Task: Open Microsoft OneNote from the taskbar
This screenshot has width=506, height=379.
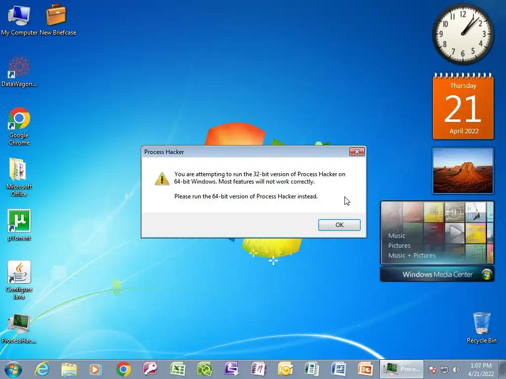Action: tap(258, 369)
